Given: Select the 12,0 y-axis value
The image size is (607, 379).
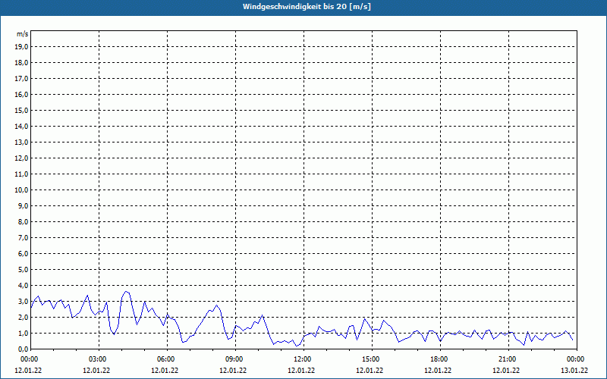Looking at the screenshot, I should pyautogui.click(x=23, y=158).
